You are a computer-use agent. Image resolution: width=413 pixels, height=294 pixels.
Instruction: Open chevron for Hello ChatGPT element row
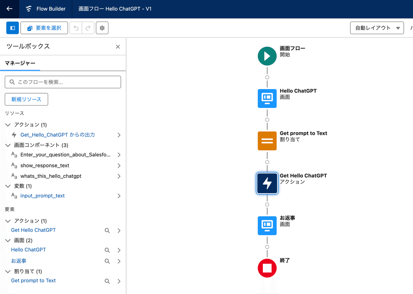click(119, 250)
